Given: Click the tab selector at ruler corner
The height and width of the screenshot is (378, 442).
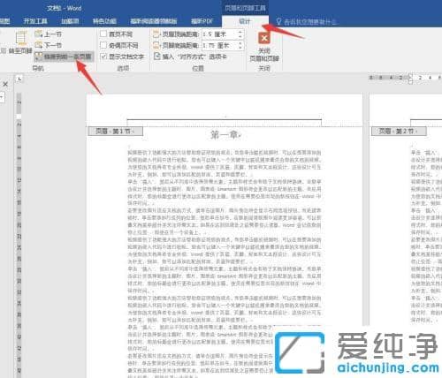Looking at the screenshot, I should [19, 79].
